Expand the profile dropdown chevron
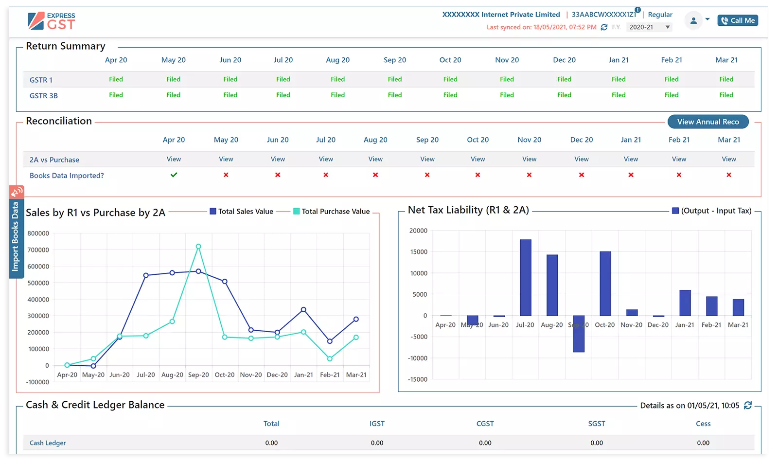The height and width of the screenshot is (464, 778). point(708,20)
